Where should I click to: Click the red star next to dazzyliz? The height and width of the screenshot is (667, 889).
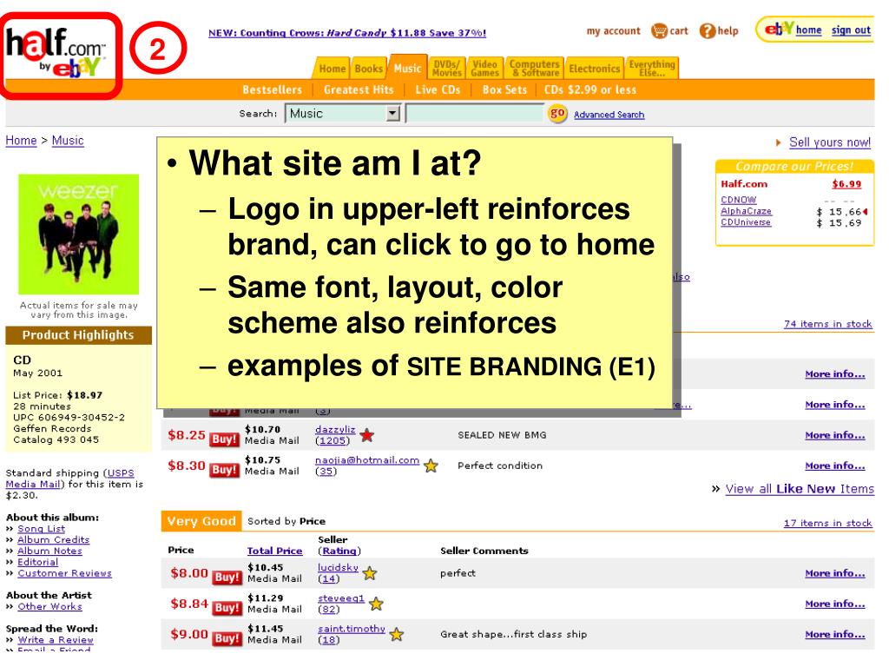[367, 436]
